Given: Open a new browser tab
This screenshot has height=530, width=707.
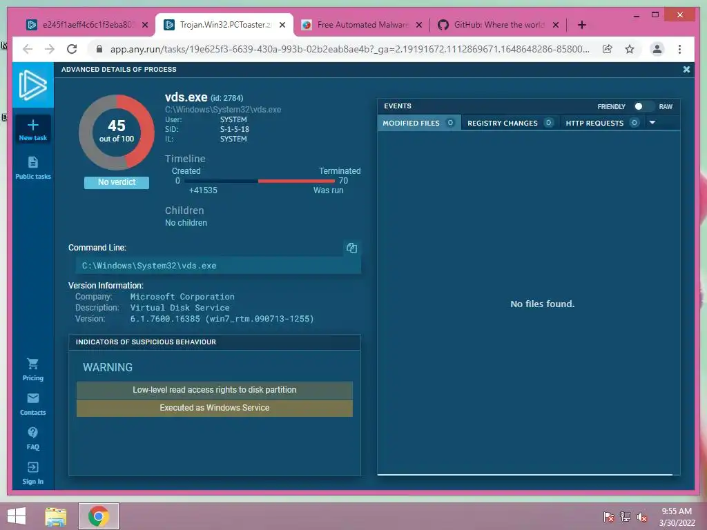Looking at the screenshot, I should click(581, 25).
